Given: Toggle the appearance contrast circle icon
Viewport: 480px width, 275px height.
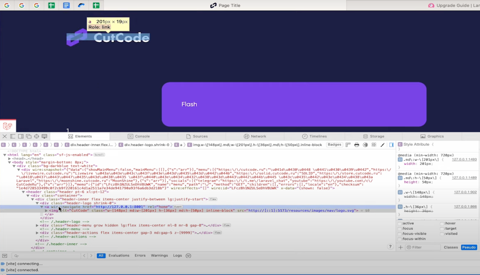Looking at the screenshot, I should click(365, 145).
